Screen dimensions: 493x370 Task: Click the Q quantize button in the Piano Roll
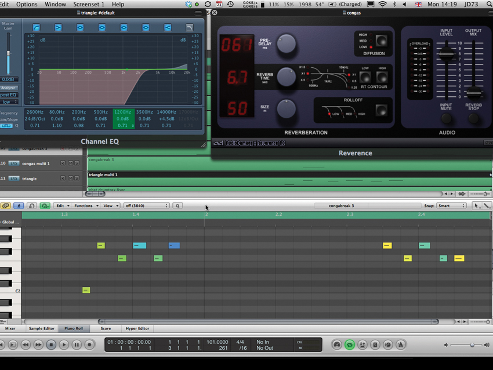point(177,206)
